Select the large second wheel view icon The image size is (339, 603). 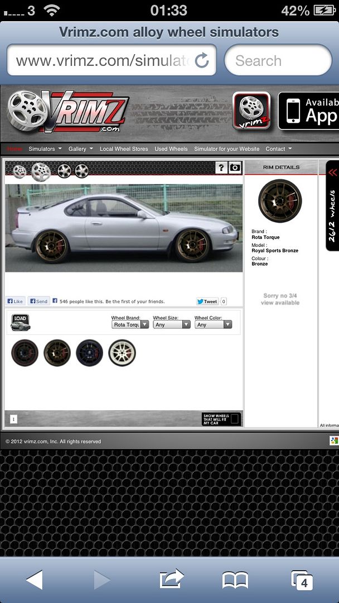click(41, 172)
